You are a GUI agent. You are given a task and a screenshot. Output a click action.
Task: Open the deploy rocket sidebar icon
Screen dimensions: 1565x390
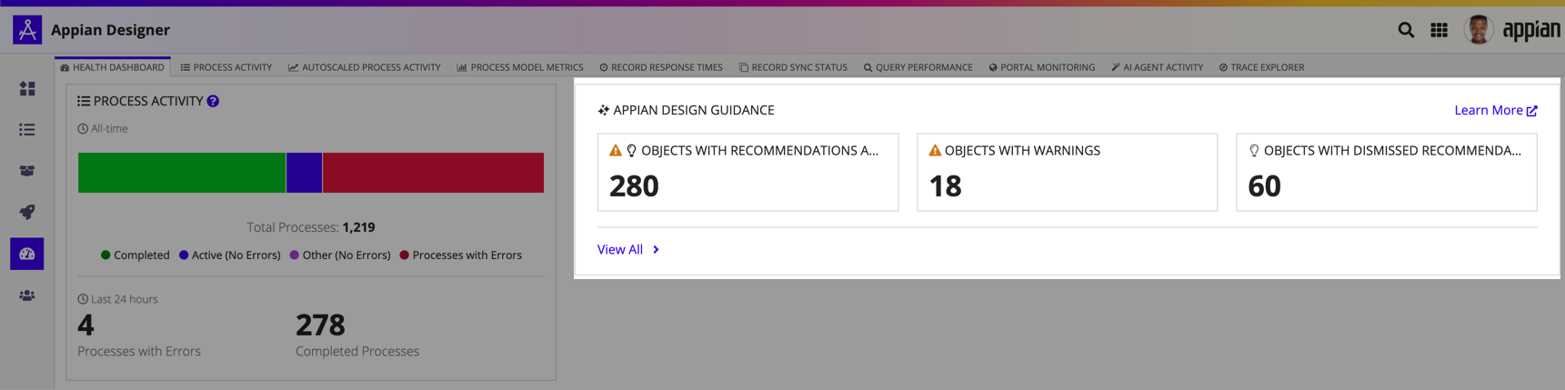(27, 212)
